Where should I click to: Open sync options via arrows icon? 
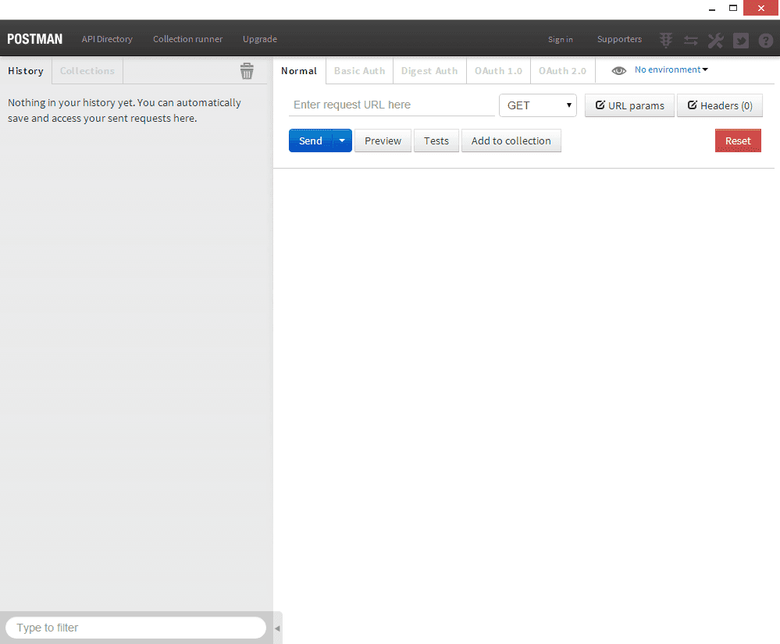(x=690, y=40)
